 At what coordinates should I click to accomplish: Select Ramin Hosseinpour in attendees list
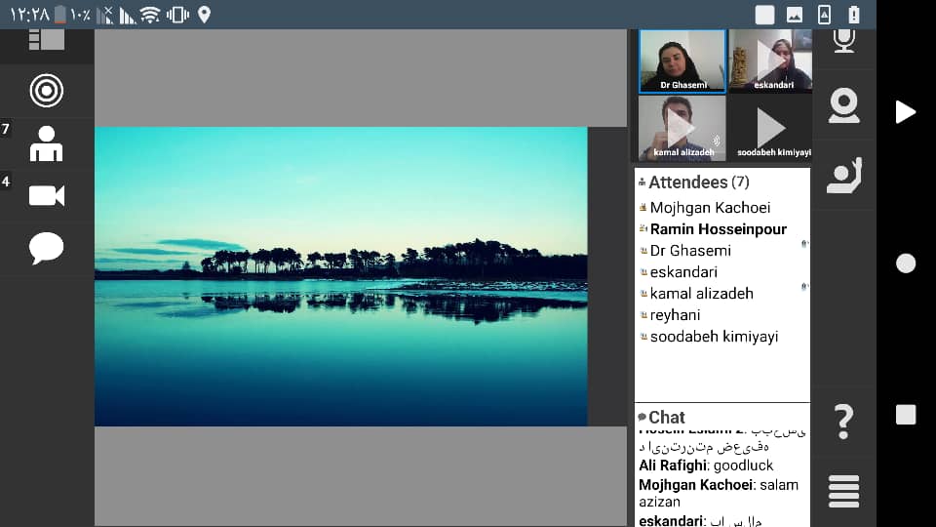click(718, 229)
